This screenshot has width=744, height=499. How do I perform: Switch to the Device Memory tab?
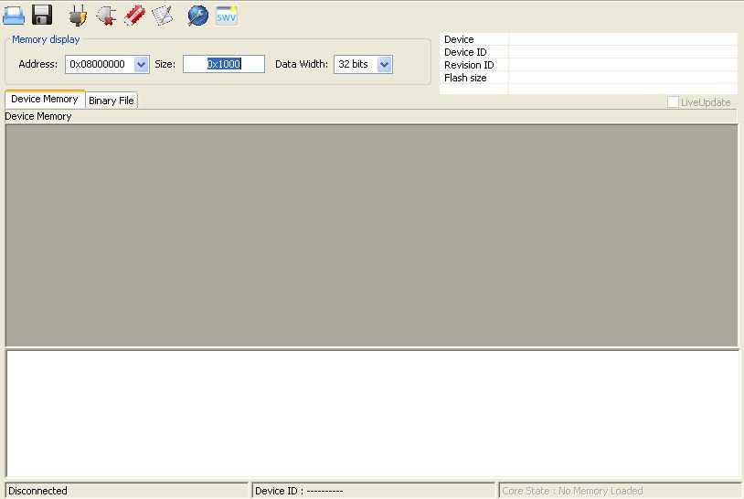coord(44,99)
